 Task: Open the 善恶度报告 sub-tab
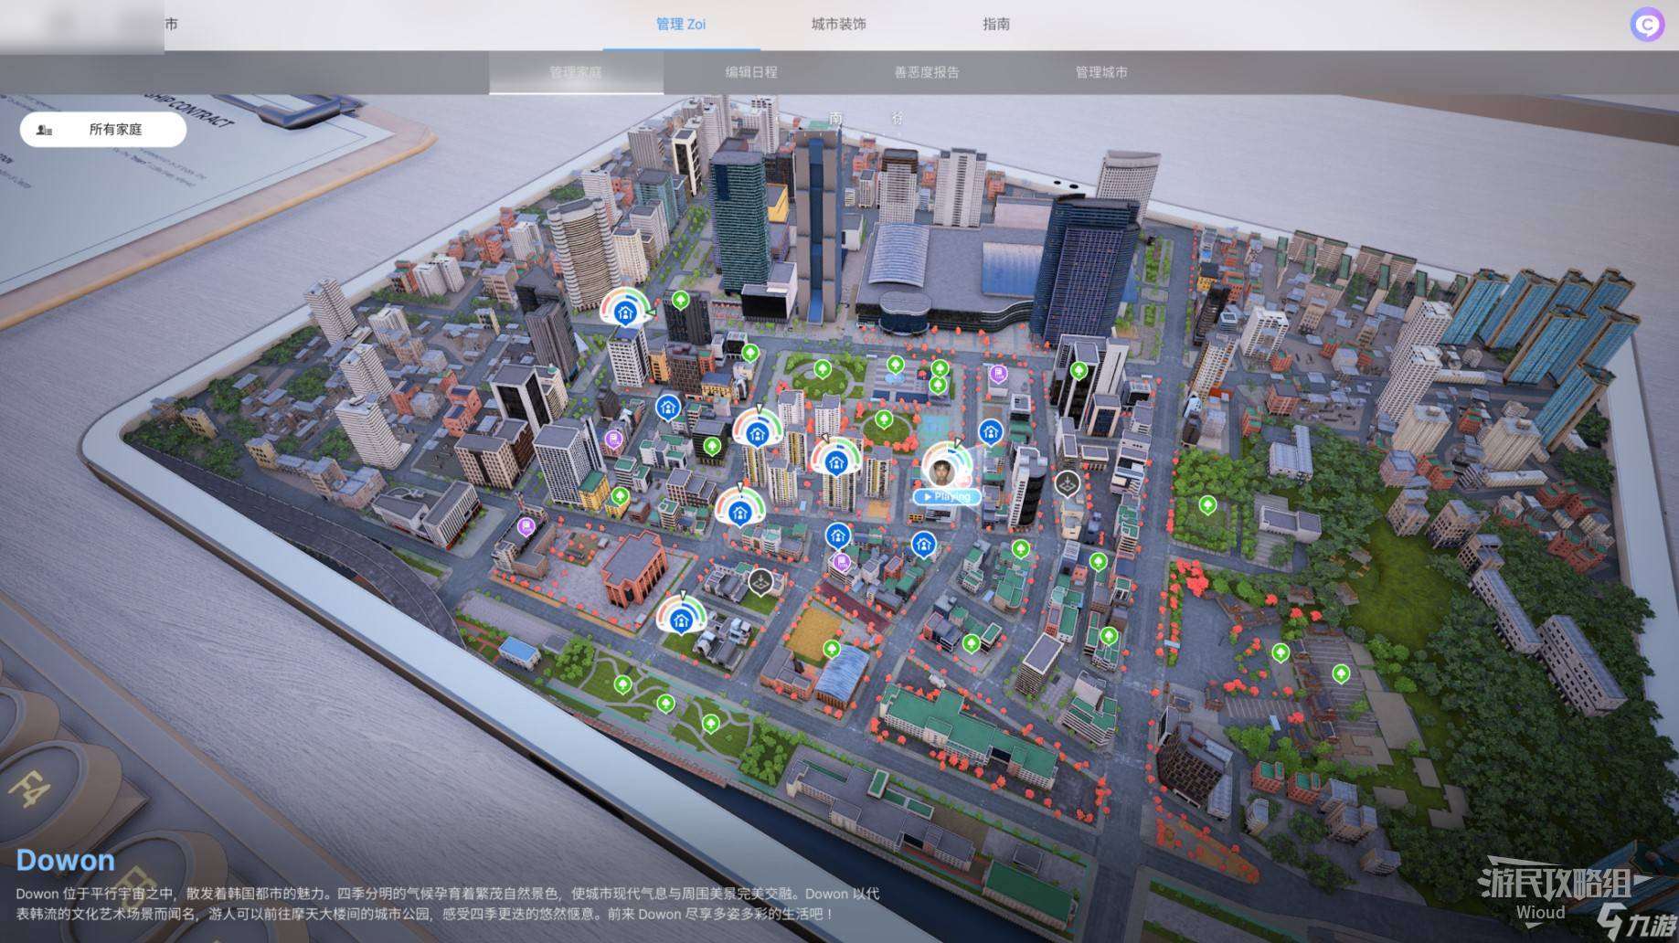pos(927,72)
